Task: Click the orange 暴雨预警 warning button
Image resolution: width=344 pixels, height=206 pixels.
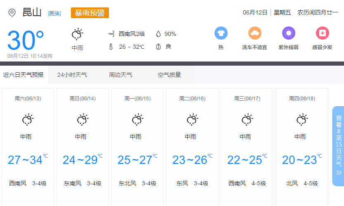Action: click(90, 13)
